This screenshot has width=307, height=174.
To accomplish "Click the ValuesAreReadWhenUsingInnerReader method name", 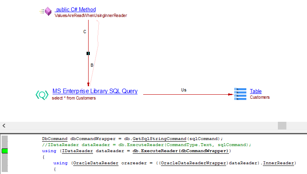I will [91, 16].
